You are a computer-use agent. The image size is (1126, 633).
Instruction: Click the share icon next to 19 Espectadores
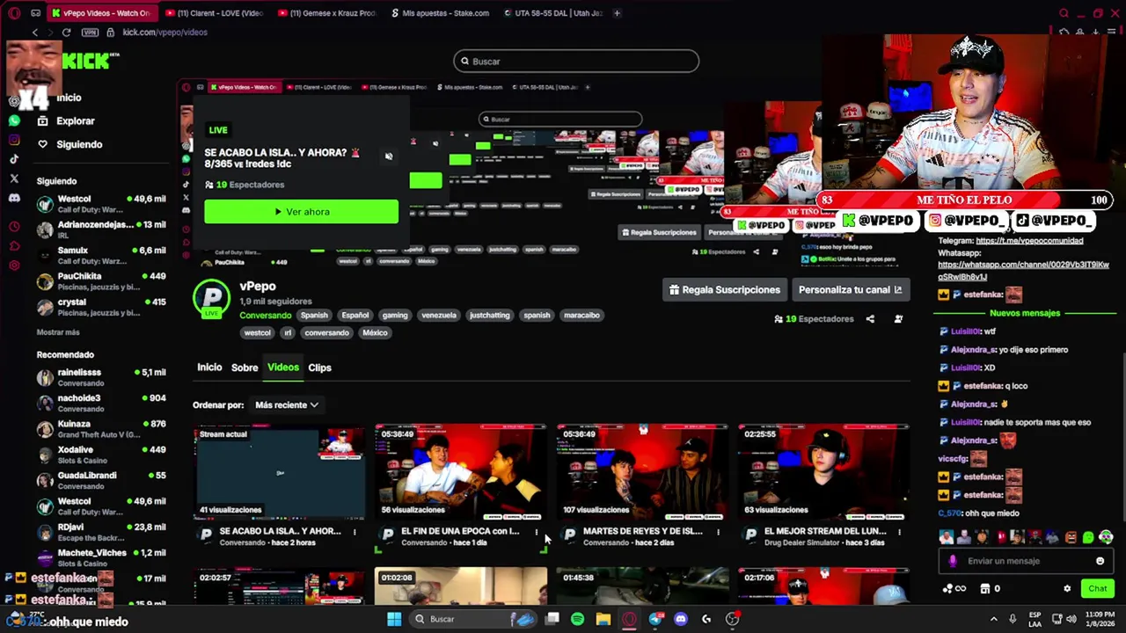[x=870, y=319]
